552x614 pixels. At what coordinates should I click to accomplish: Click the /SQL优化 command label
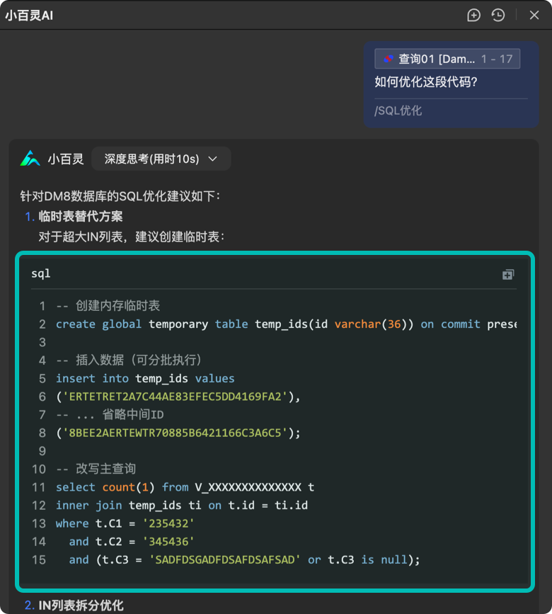click(x=398, y=110)
